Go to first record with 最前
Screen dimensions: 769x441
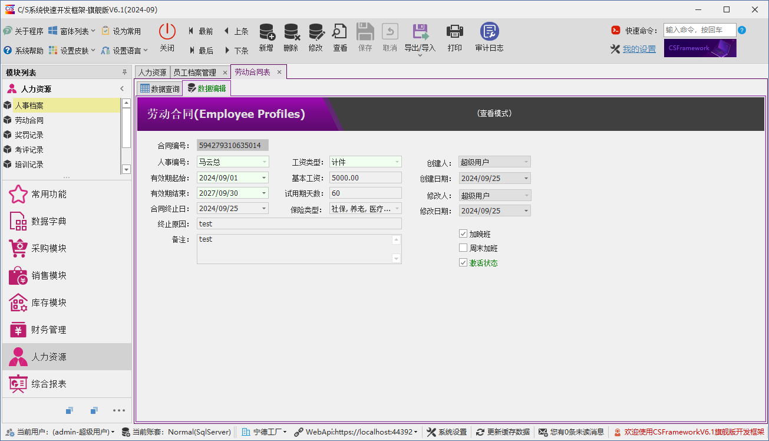[x=200, y=31]
